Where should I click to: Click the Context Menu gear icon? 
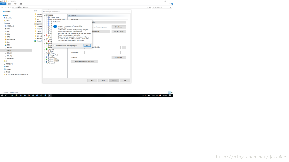point(49,17)
